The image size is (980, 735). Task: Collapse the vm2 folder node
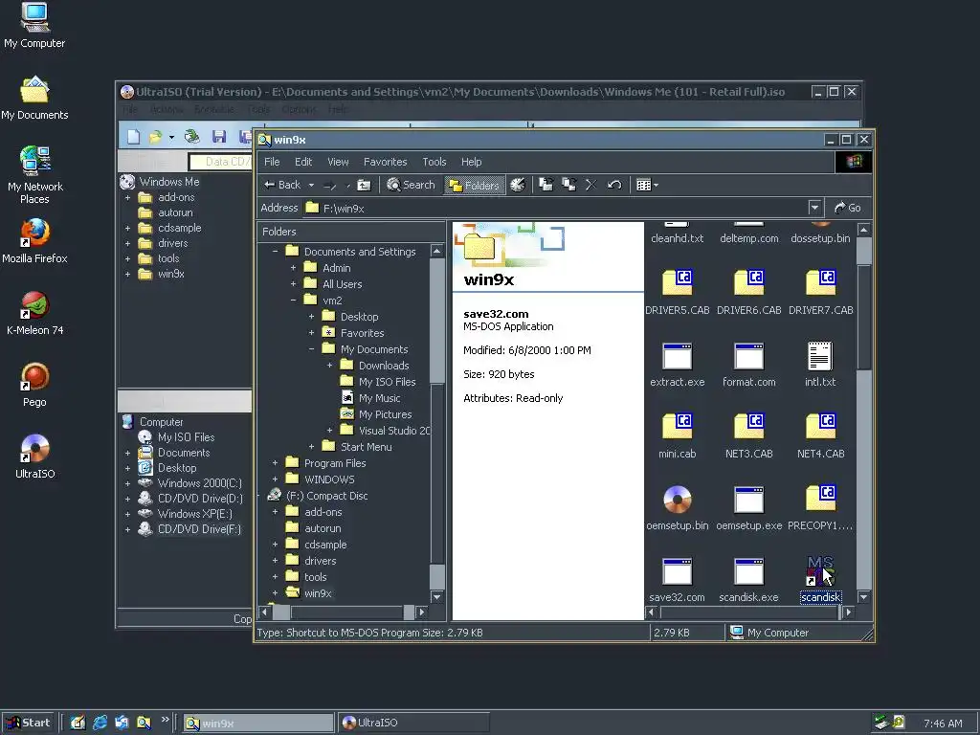click(x=293, y=300)
